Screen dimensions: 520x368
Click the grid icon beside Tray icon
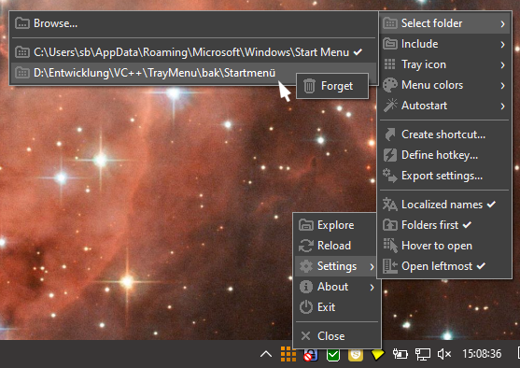pyautogui.click(x=390, y=64)
